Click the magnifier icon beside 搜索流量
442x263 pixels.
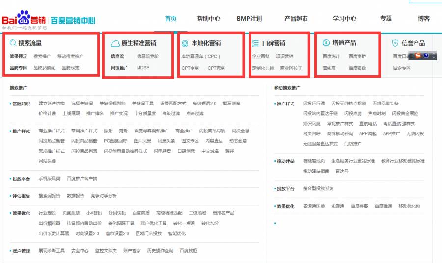tap(13, 43)
